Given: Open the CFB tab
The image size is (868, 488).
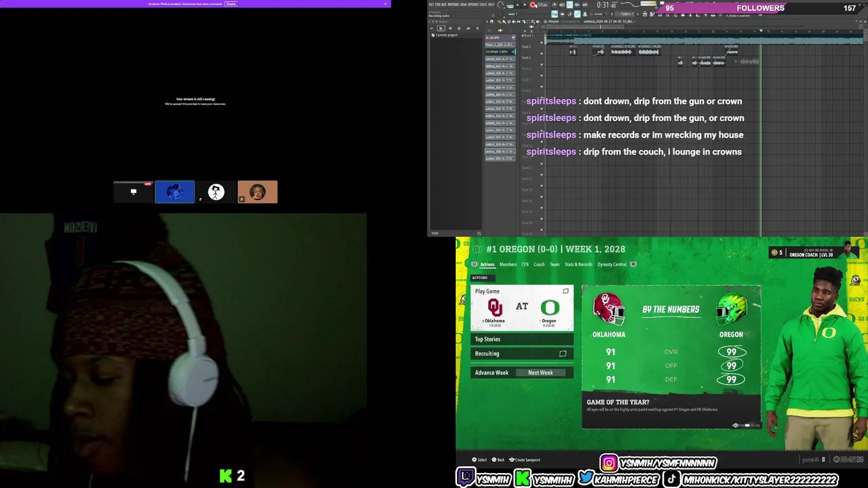Looking at the screenshot, I should pyautogui.click(x=525, y=264).
